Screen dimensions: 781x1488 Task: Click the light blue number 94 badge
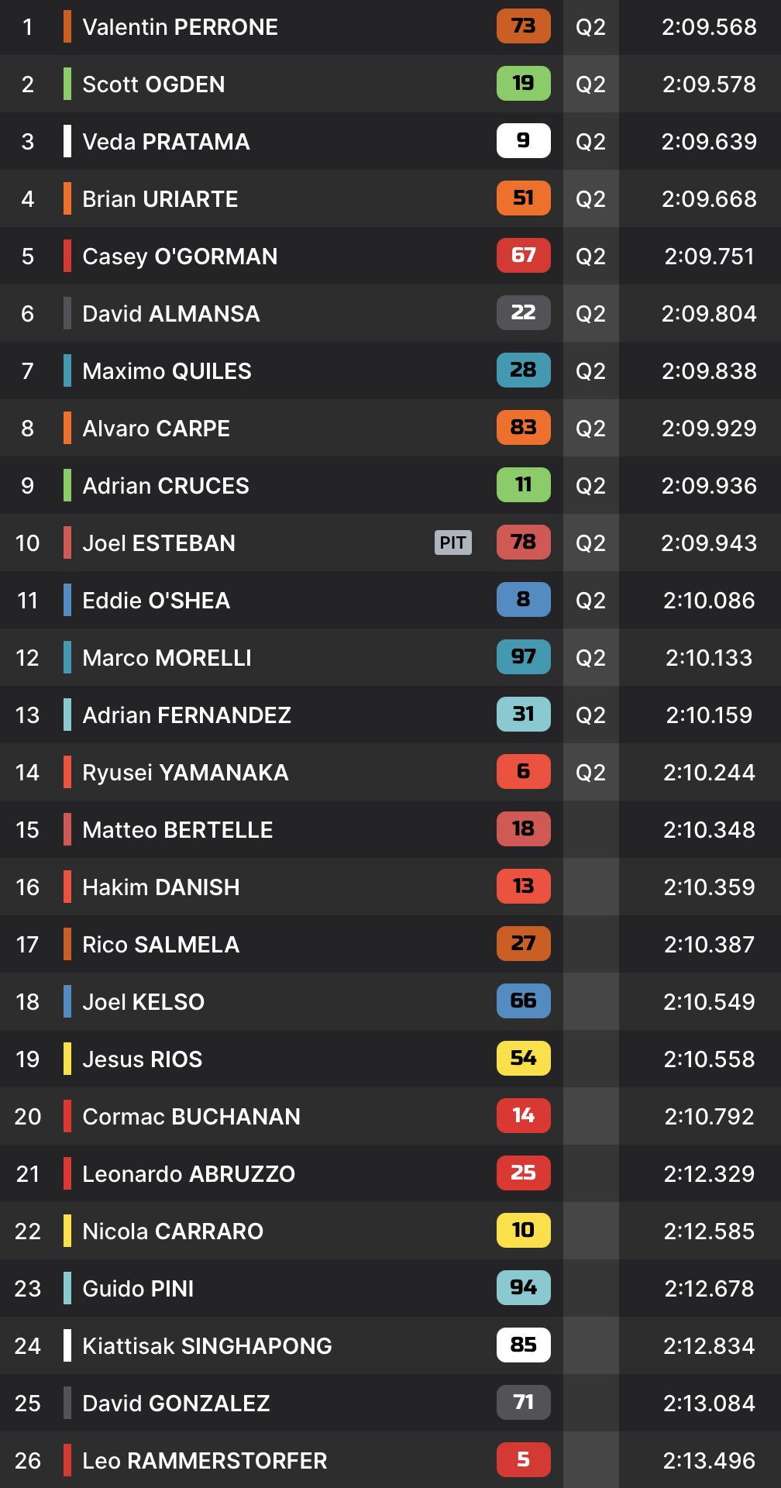click(x=523, y=1288)
